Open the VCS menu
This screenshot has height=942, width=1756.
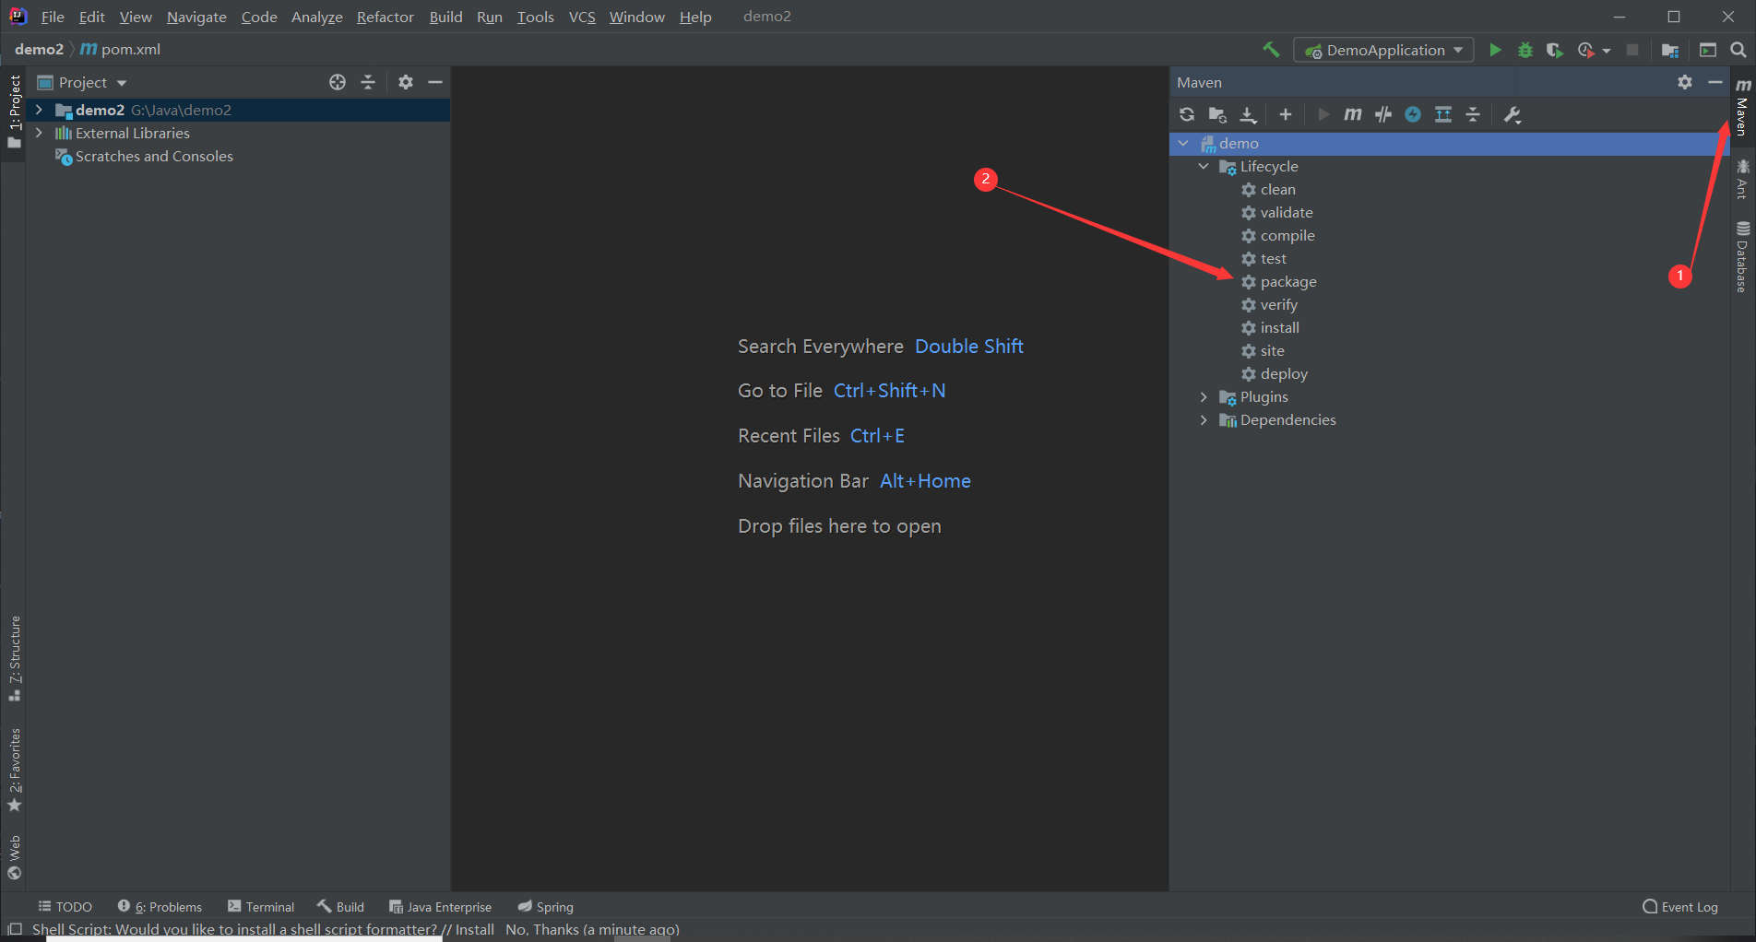582,17
